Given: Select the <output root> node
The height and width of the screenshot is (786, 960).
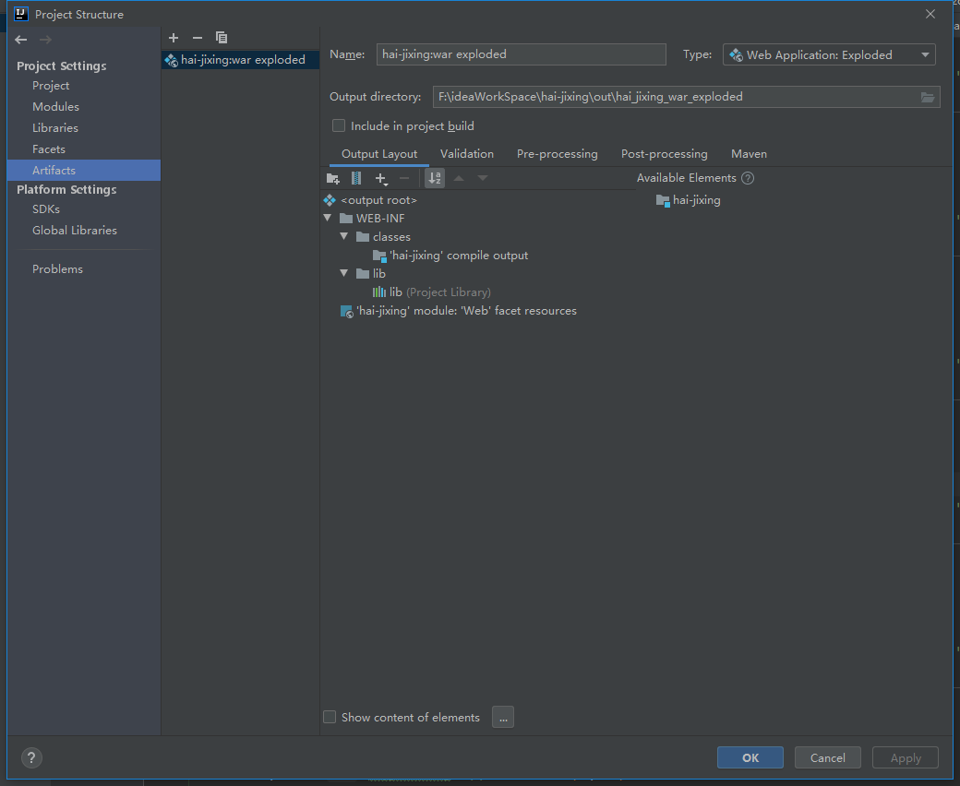Looking at the screenshot, I should pyautogui.click(x=378, y=200).
